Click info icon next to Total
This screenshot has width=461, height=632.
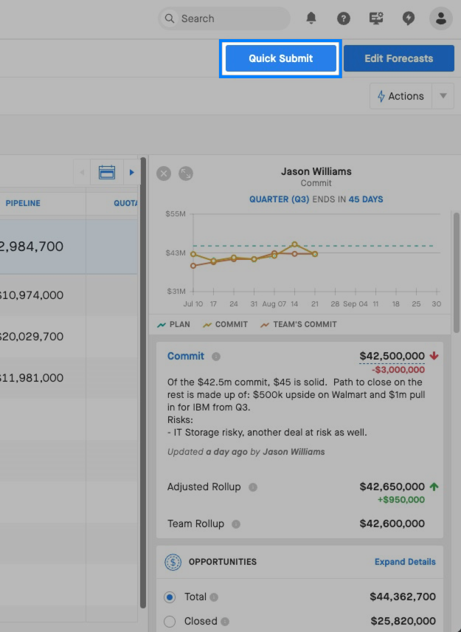(214, 597)
